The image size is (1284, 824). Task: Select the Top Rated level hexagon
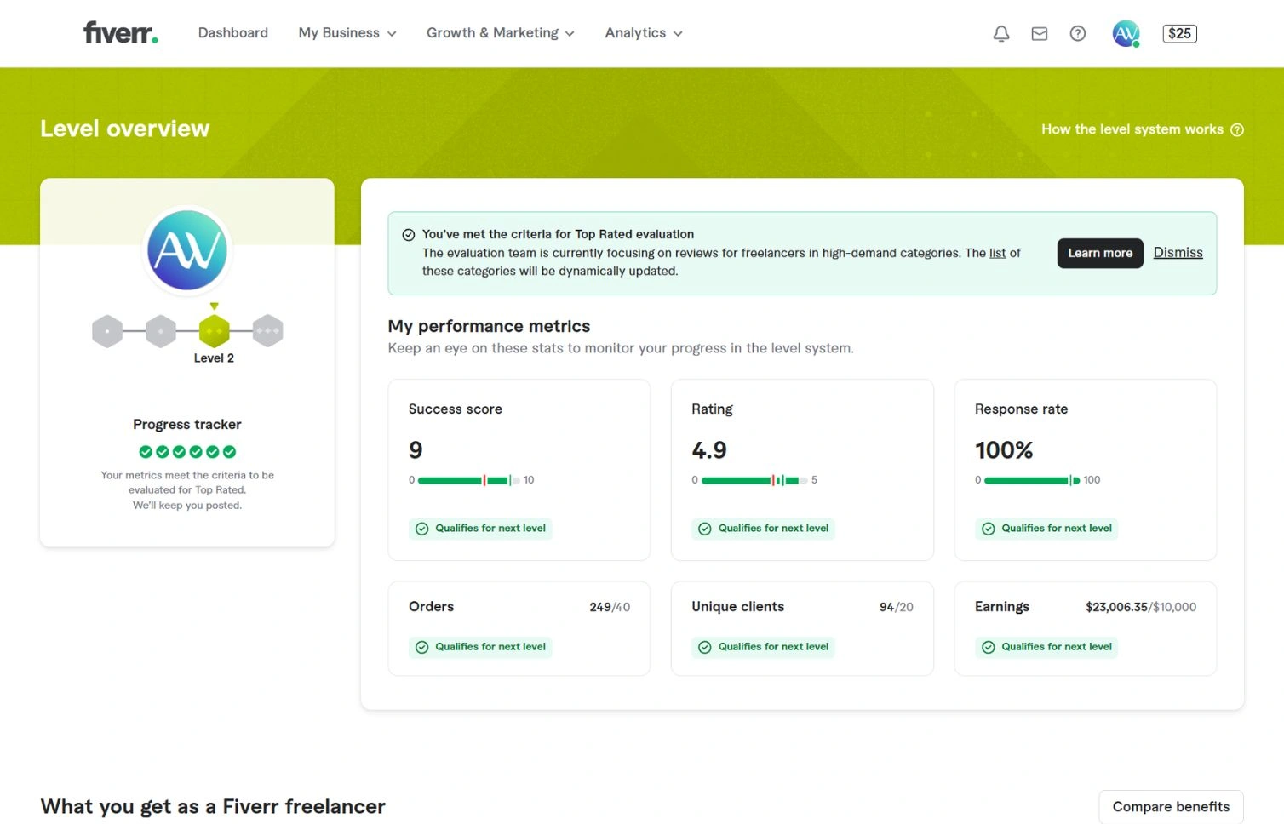(x=268, y=330)
